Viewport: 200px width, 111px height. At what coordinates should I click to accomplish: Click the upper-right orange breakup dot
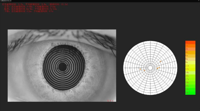click(161, 61)
